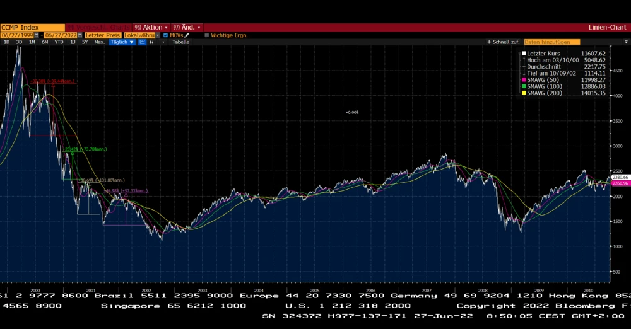This screenshot has width=631, height=329.
Task: Click the yellow SMAVG (200) color swatch
Action: point(523,93)
